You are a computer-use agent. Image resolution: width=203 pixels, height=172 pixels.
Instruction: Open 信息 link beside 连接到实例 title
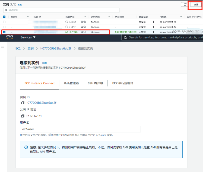(x=45, y=63)
